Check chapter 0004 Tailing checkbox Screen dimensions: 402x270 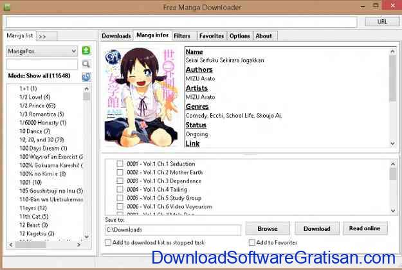tap(120, 189)
